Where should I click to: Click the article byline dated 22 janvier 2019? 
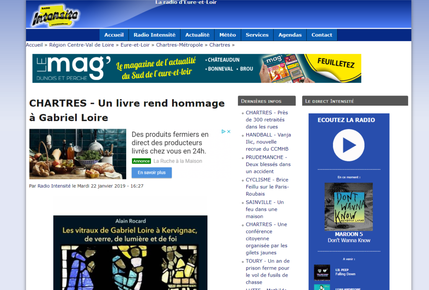tap(86, 186)
